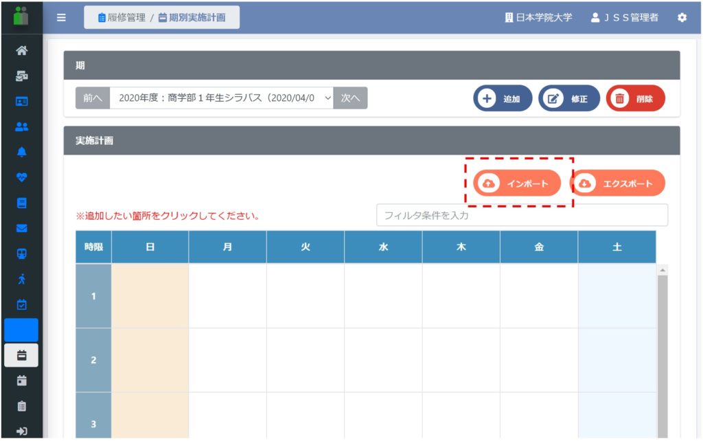Select Thursday period 1 timetable cell
Screen dimensions: 703x441
(461, 296)
